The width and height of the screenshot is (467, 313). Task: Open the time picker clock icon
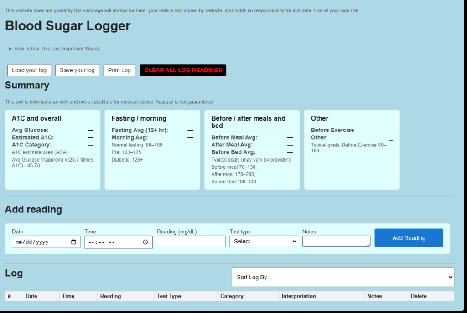[145, 242]
